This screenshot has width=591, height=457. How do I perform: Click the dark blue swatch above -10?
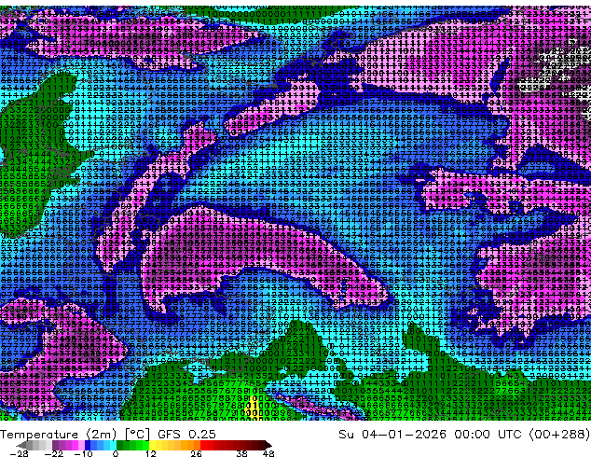point(88,445)
